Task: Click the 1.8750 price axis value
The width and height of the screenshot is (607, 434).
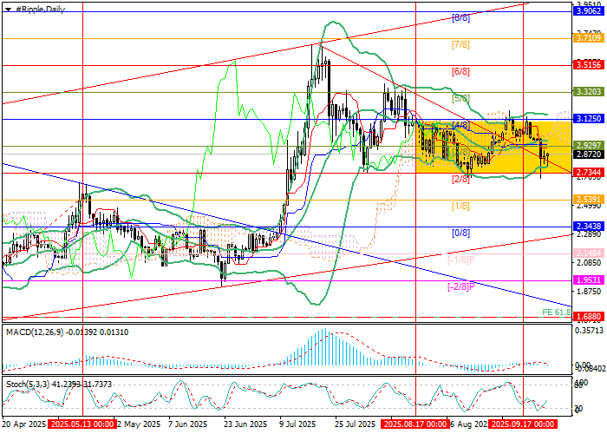Action: click(x=587, y=292)
